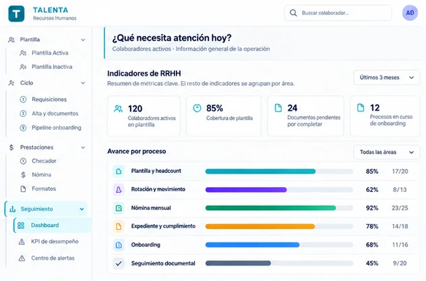Click the Colaboradores activos en plantilla card
Image resolution: width=426 pixels, height=281 pixels.
point(144,116)
